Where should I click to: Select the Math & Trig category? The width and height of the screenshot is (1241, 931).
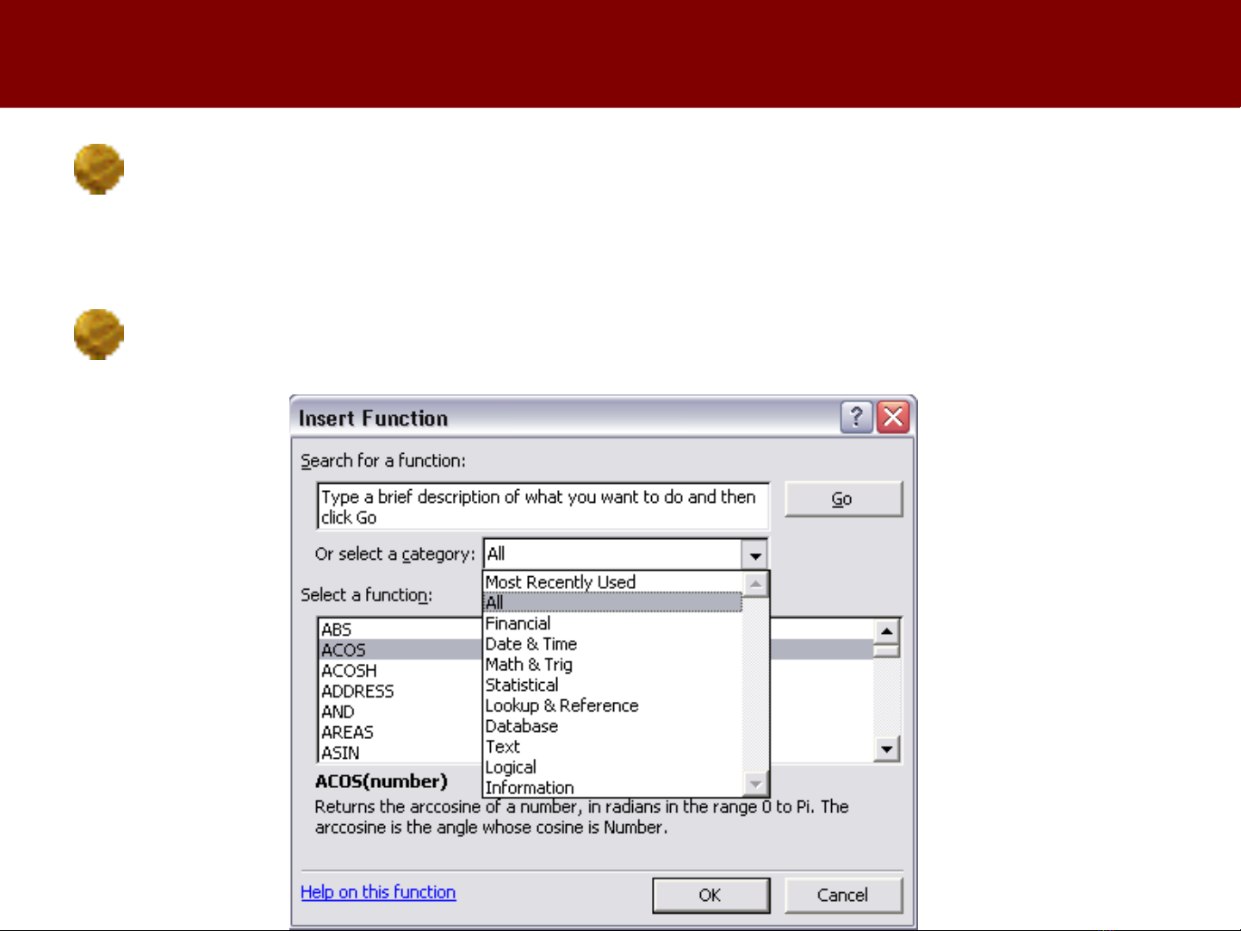coord(529,665)
